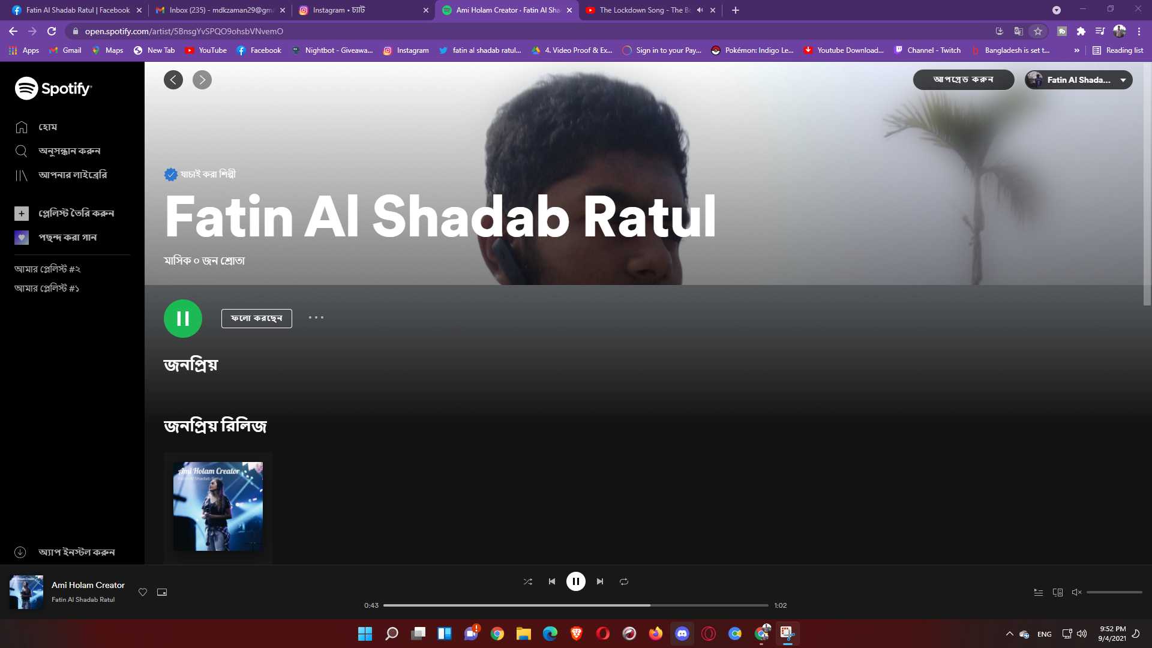This screenshot has height=648, width=1152.
Task: Open playlist আমার প্লেলিস্ট #২
Action: [x=47, y=269]
